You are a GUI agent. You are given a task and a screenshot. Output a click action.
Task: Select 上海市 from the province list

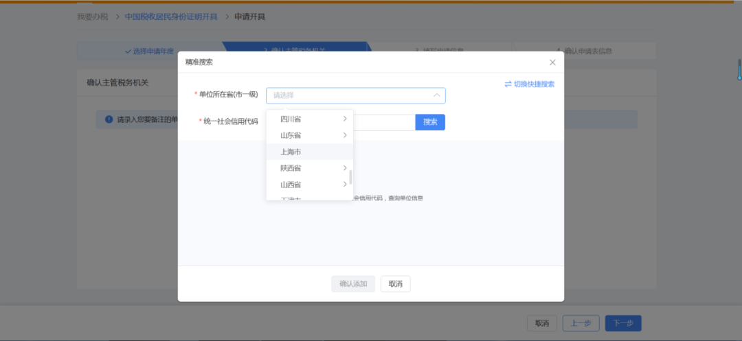(291, 152)
